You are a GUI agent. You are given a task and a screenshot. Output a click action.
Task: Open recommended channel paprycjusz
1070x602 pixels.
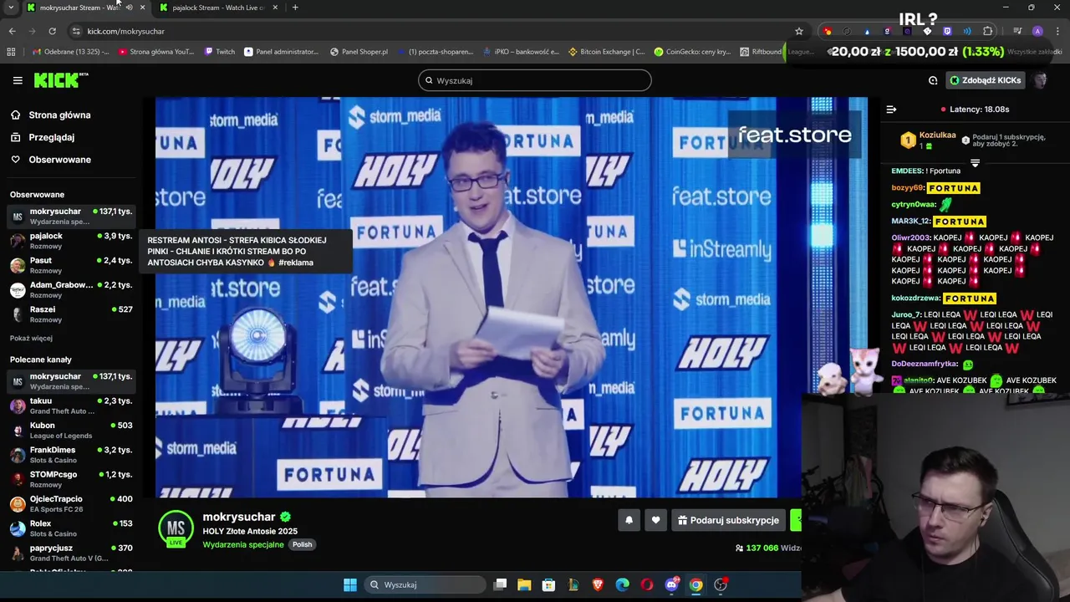pos(71,553)
